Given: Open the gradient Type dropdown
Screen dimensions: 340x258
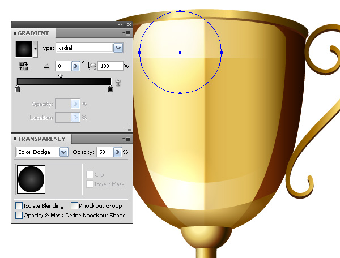Looking at the screenshot, I should tap(118, 48).
